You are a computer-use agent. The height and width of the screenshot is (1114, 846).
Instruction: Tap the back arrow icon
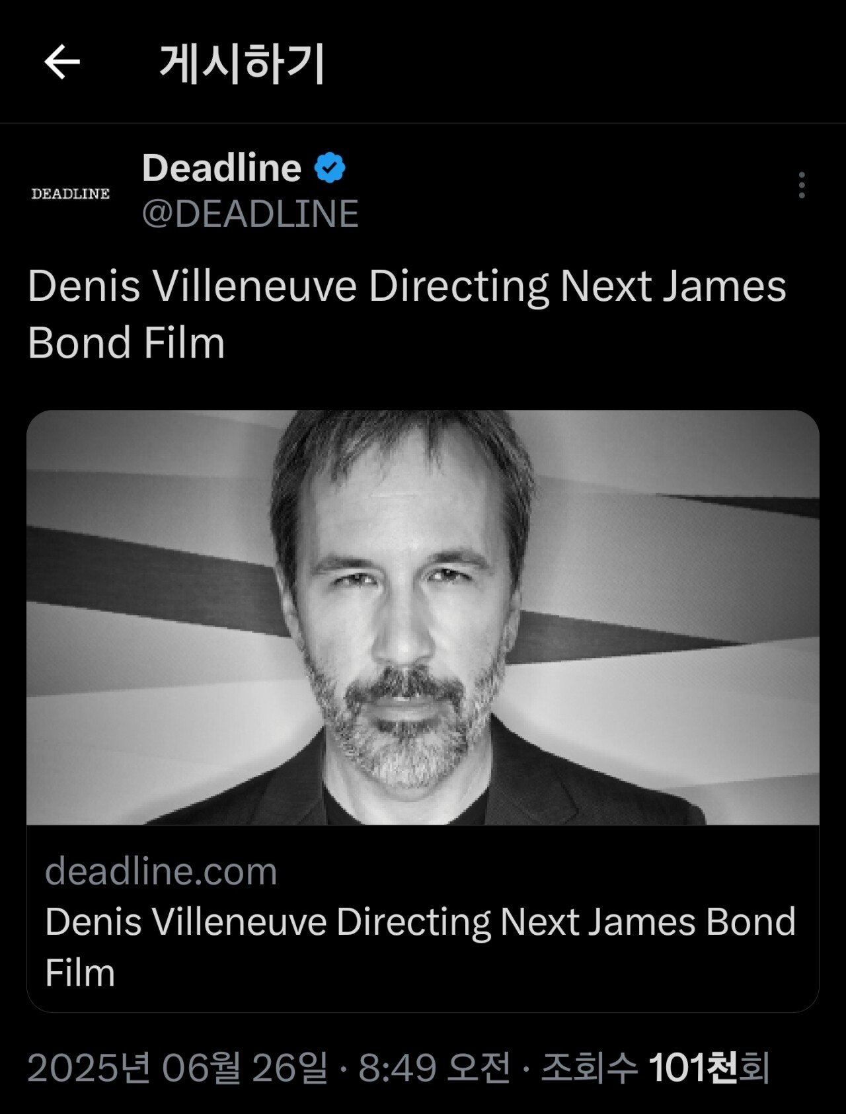click(x=62, y=62)
